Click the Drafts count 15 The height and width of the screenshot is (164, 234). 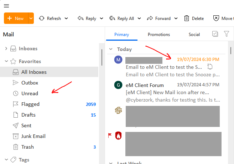[93, 115]
